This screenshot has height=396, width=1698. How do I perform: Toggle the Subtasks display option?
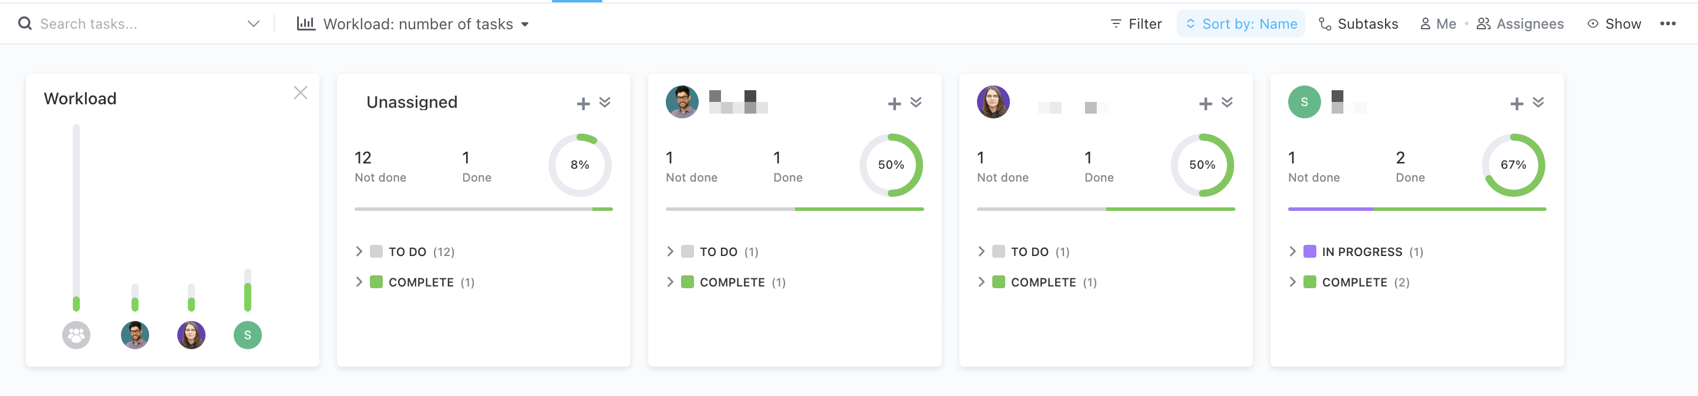(x=1358, y=23)
